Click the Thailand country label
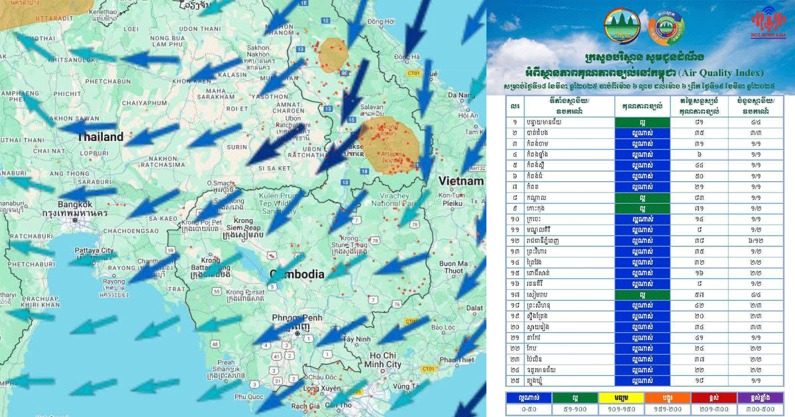 [101, 137]
